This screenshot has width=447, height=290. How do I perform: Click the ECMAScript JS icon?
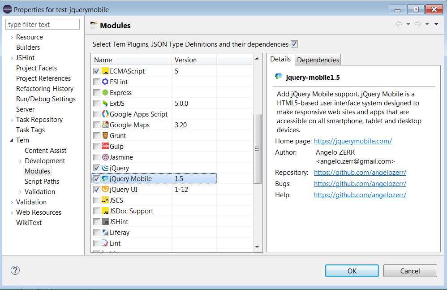click(x=106, y=71)
